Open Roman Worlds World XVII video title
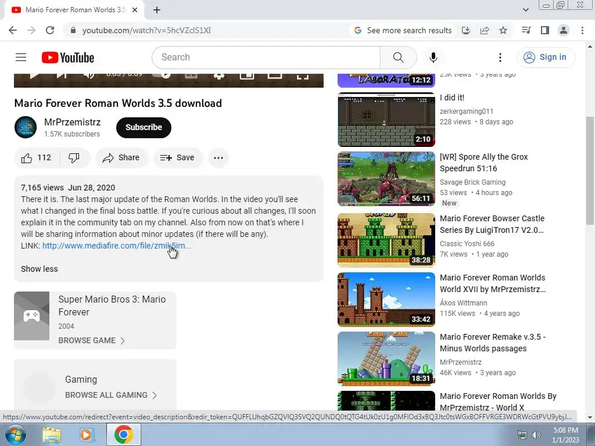Image resolution: width=595 pixels, height=446 pixels. coord(493,283)
